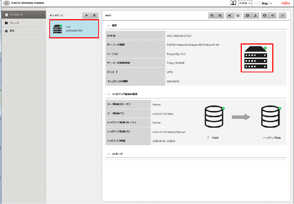Click the タイトル row label

(111, 36)
